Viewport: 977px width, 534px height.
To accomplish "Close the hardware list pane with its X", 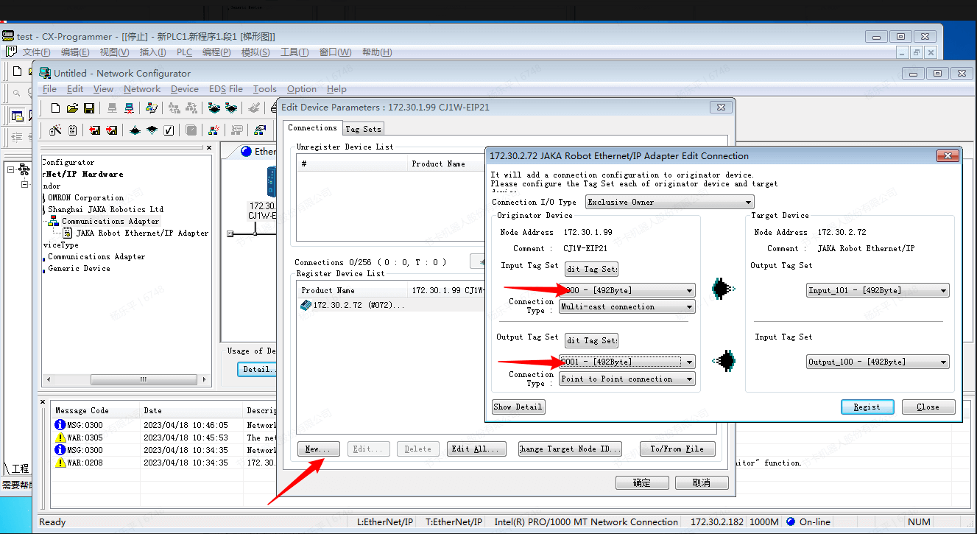I will 209,148.
